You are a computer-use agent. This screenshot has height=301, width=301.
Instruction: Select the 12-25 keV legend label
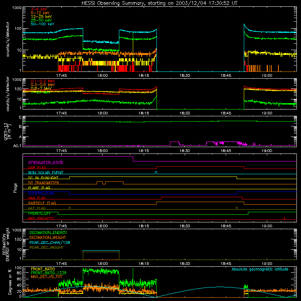(41, 17)
